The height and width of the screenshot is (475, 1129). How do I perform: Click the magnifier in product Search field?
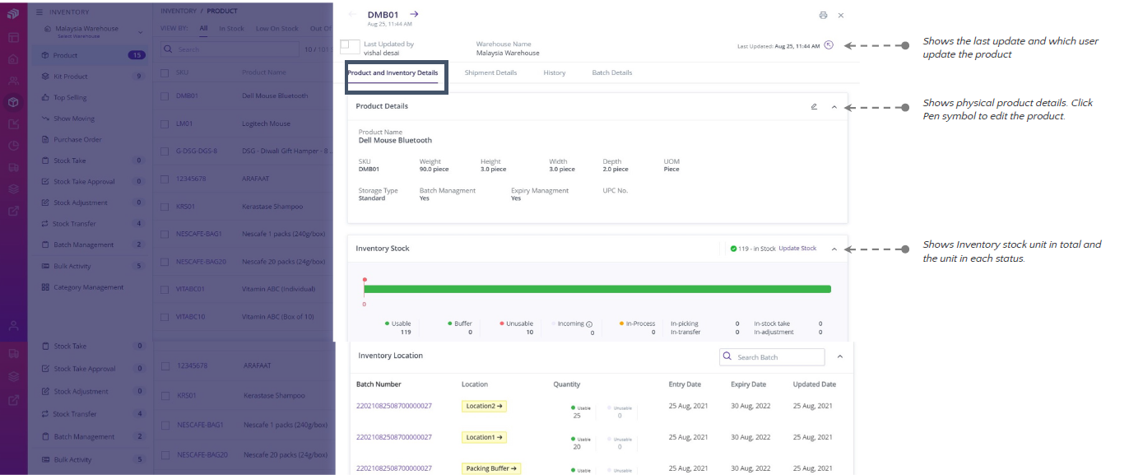pos(170,49)
